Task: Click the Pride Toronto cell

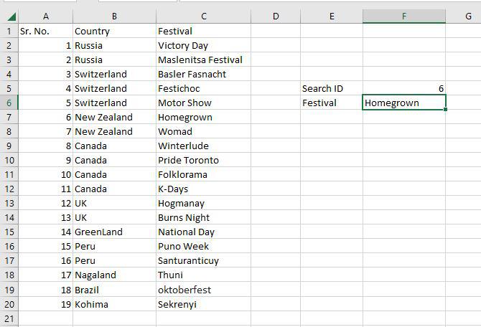Action: pos(203,160)
